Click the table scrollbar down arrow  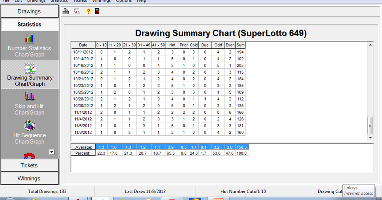point(370,138)
